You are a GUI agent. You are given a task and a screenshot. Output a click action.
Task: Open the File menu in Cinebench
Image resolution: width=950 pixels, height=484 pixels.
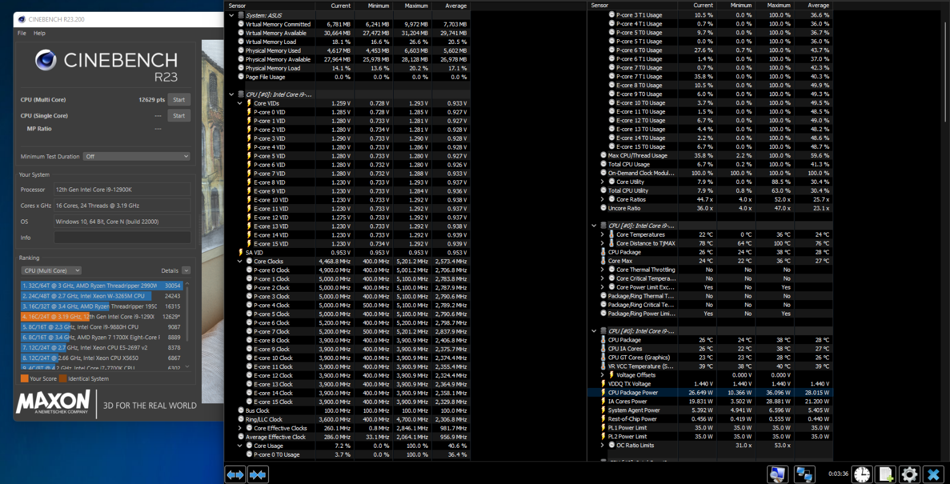[x=22, y=33]
